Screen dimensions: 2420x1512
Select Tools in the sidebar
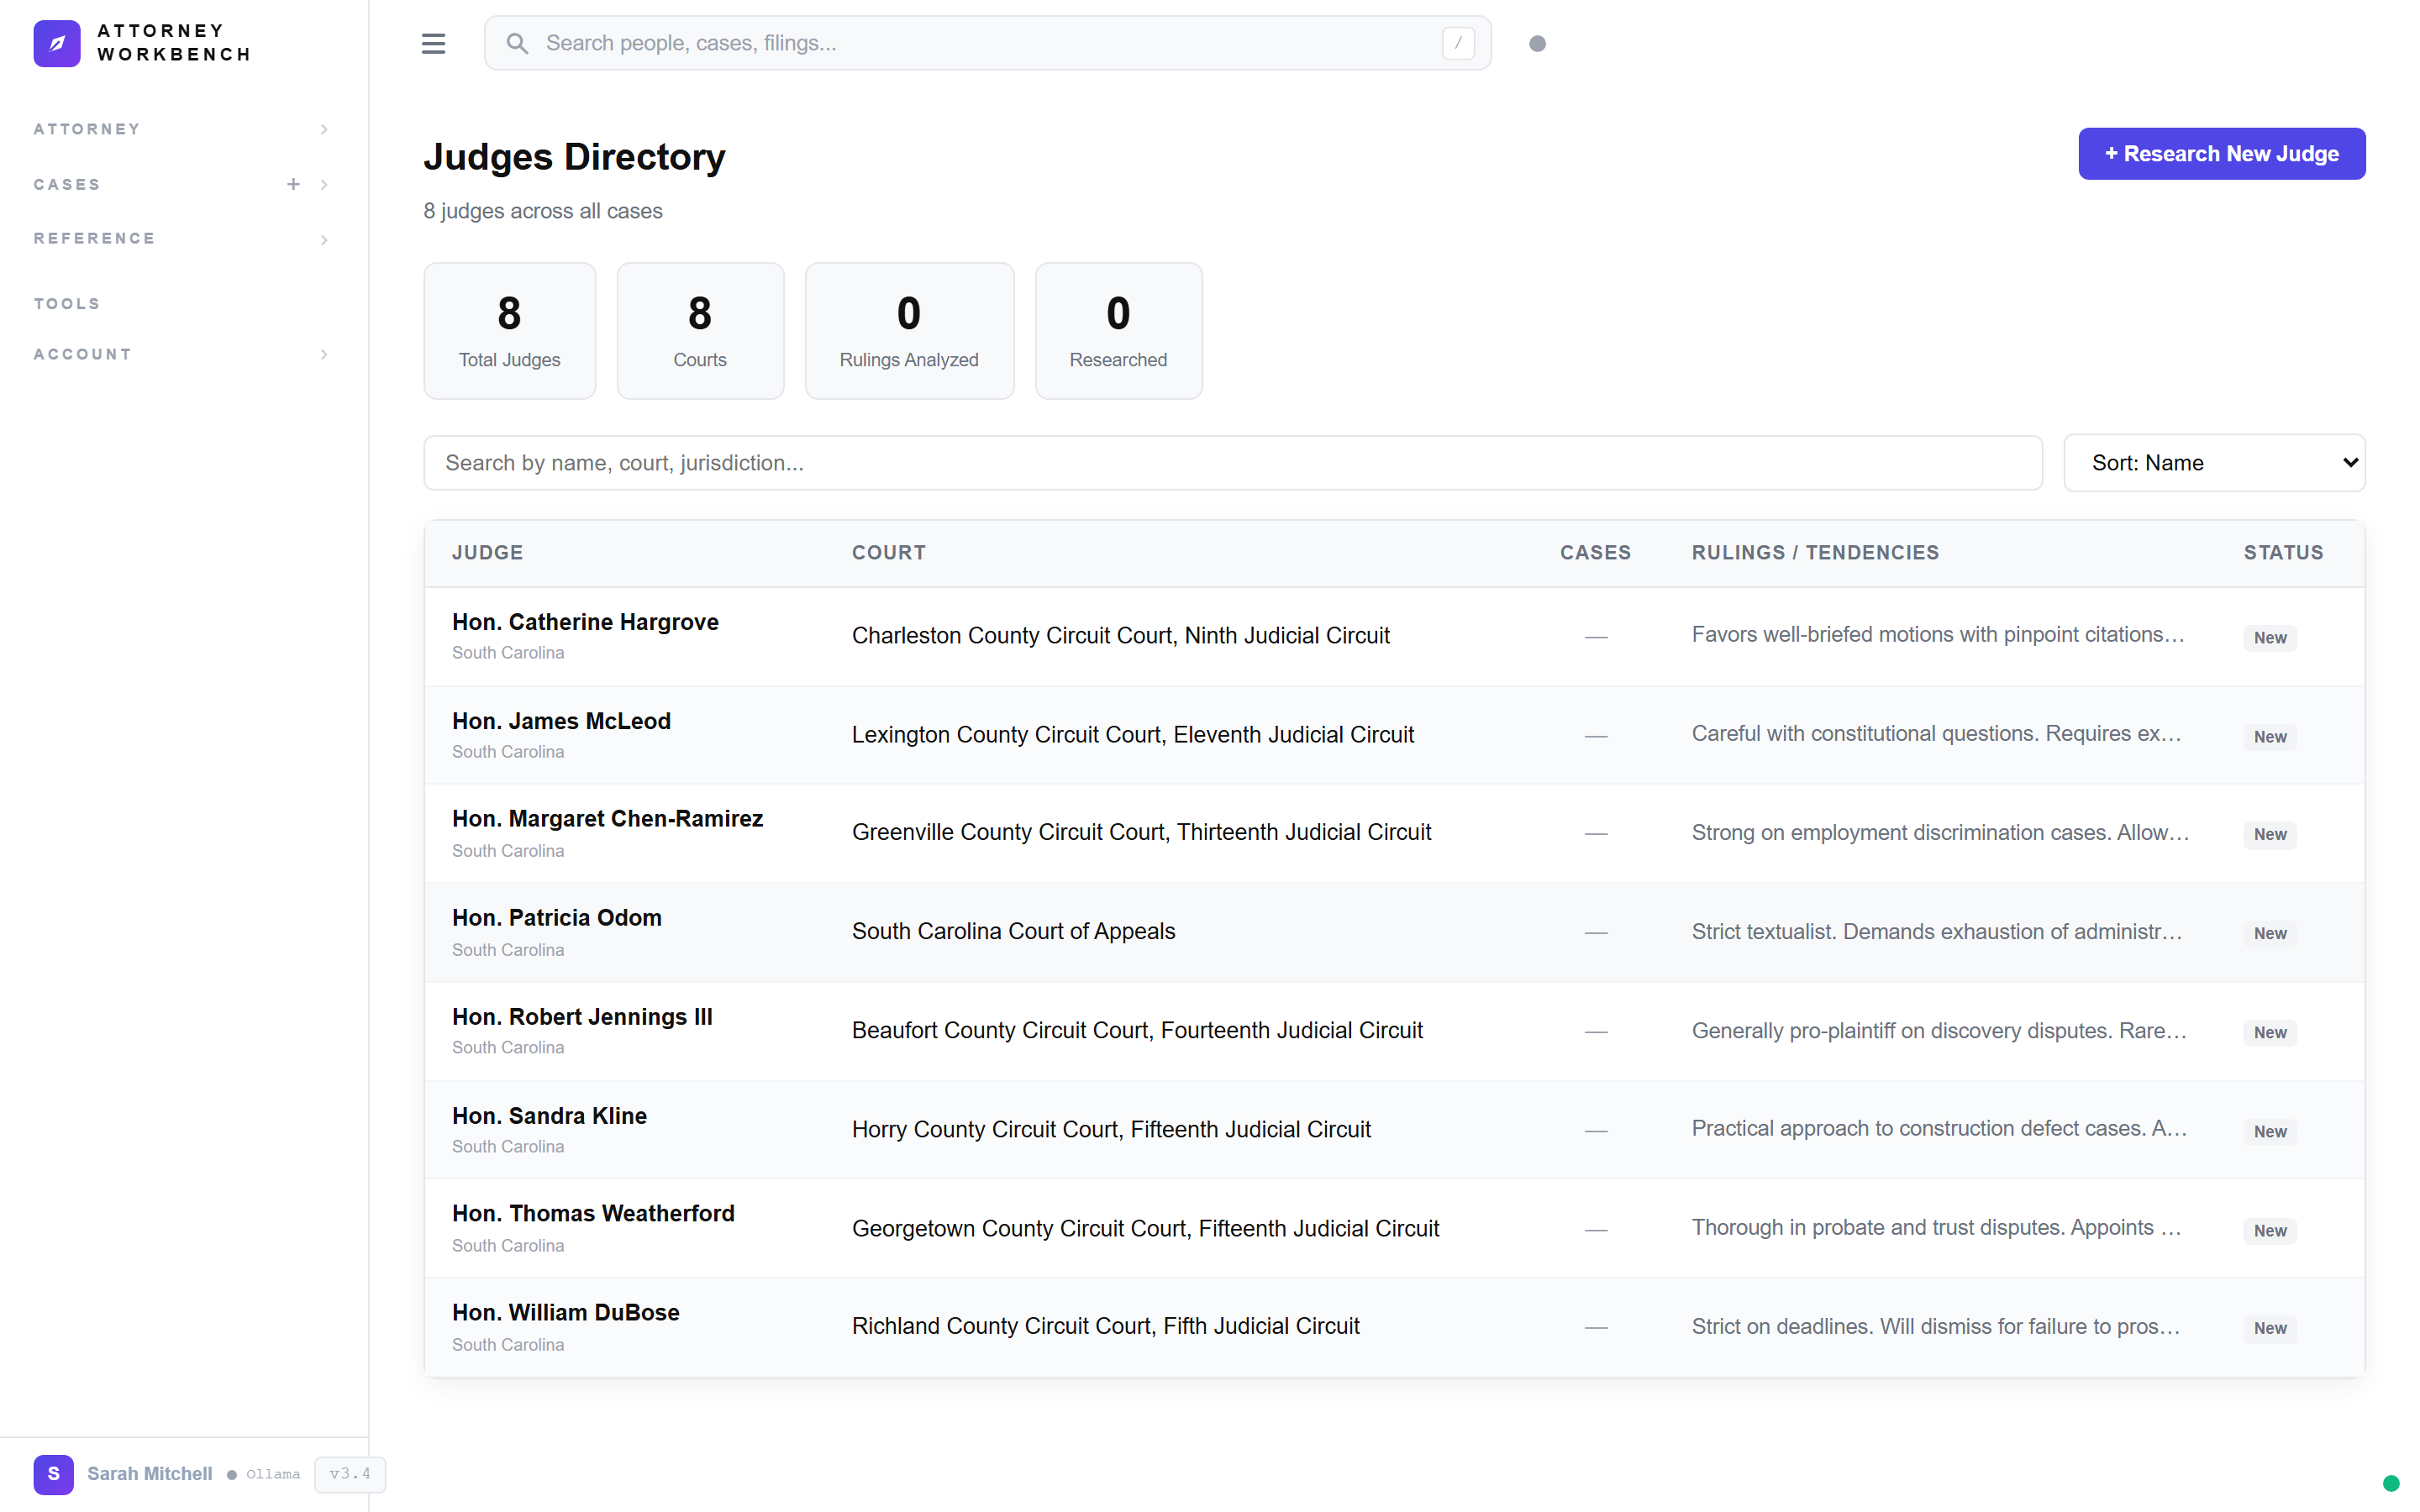click(66, 303)
